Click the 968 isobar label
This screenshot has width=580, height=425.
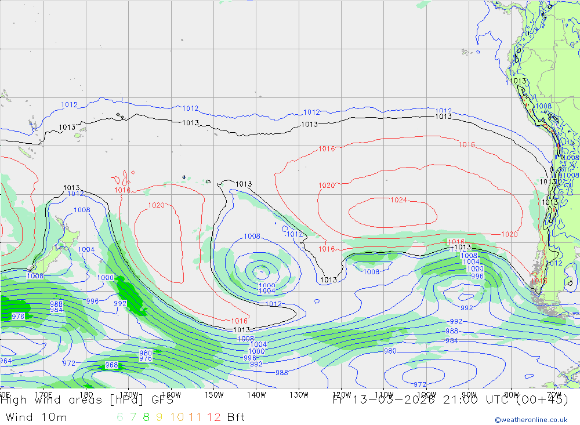point(111,365)
